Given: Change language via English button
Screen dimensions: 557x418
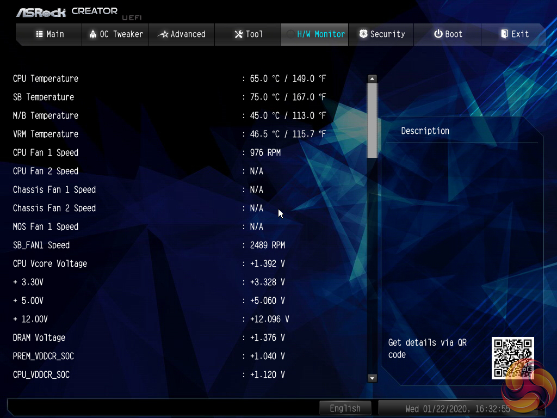Looking at the screenshot, I should tap(345, 408).
